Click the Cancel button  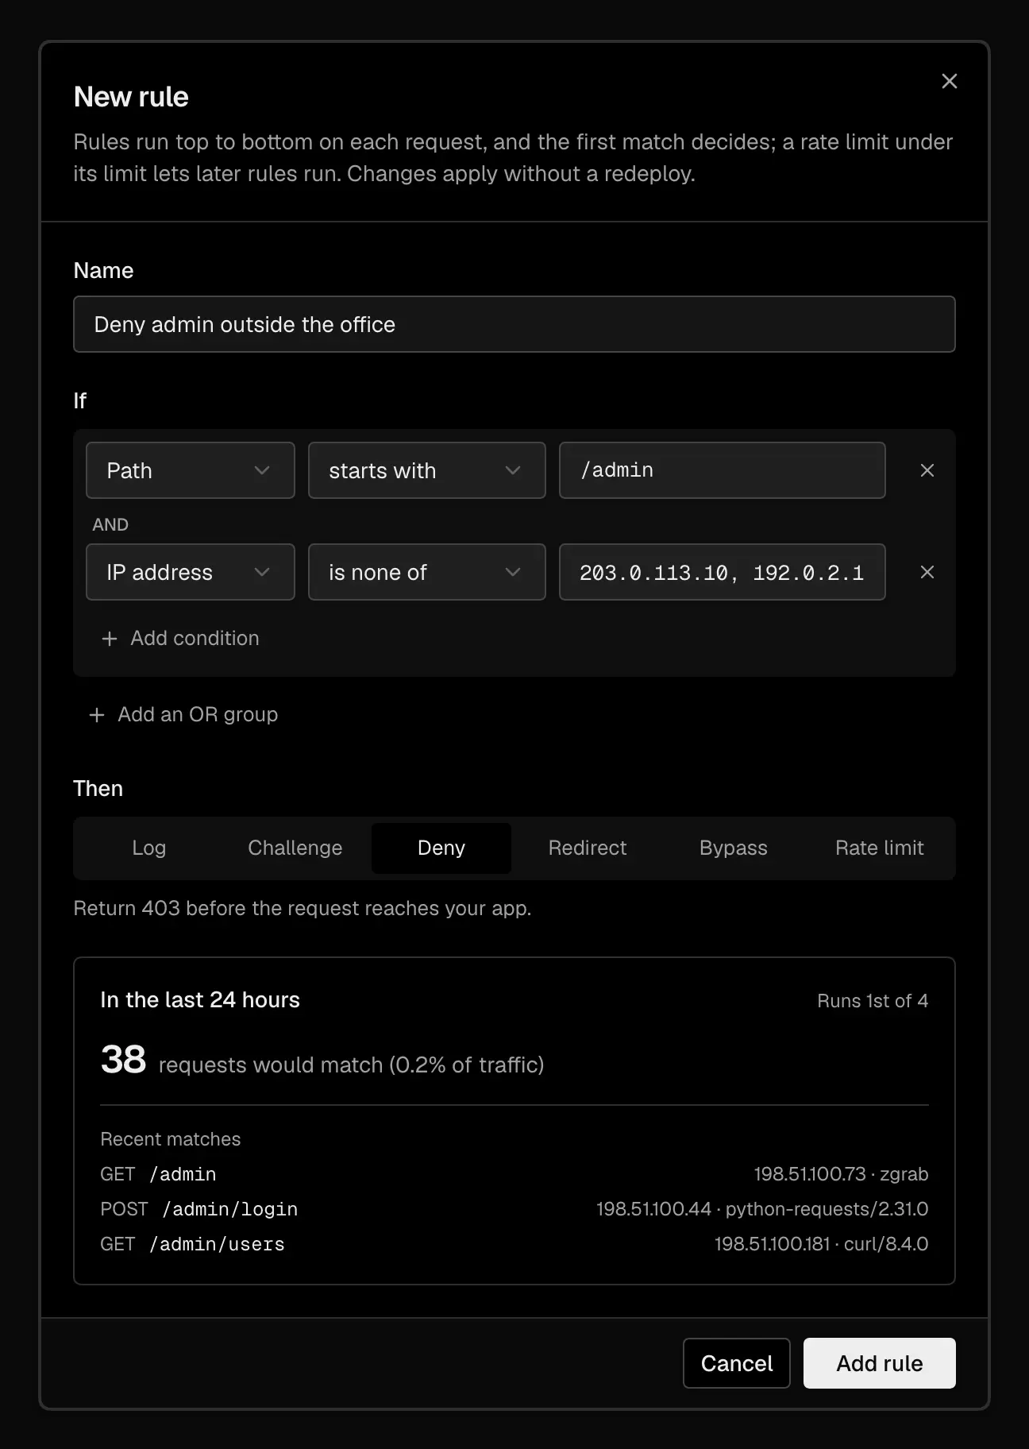[737, 1363]
